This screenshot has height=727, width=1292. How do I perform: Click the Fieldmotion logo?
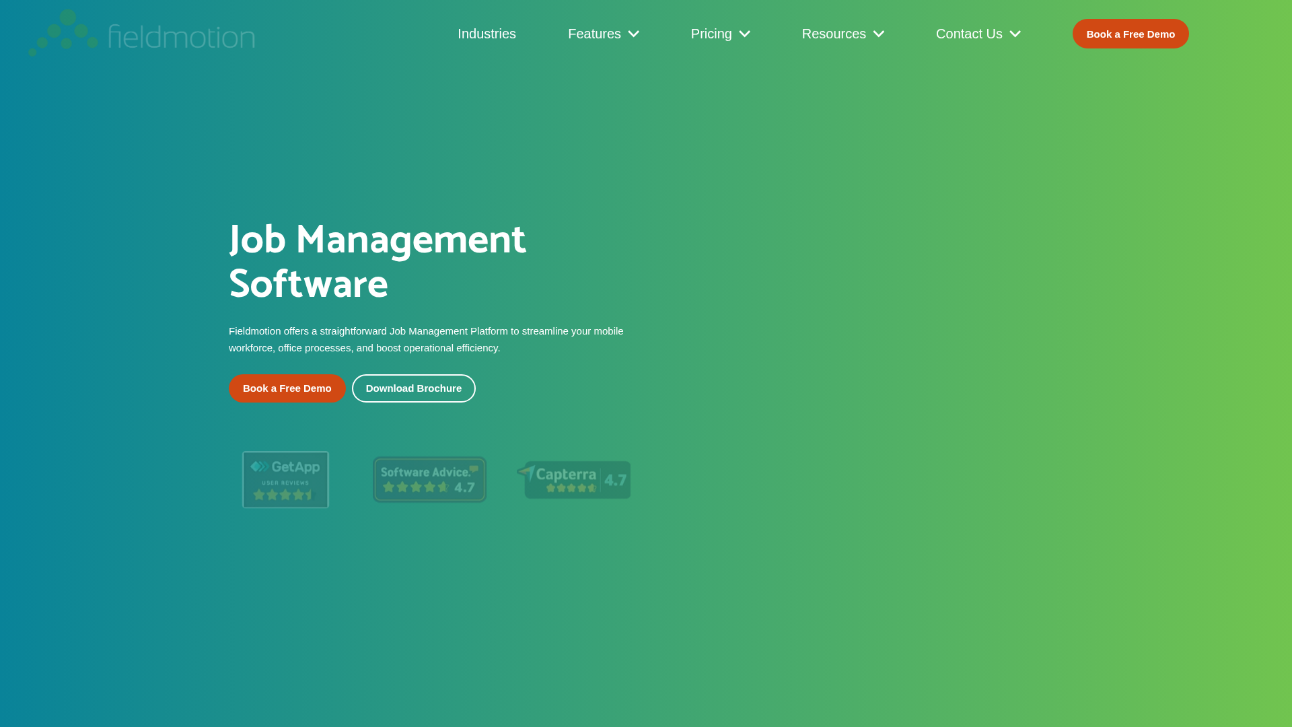click(x=141, y=33)
